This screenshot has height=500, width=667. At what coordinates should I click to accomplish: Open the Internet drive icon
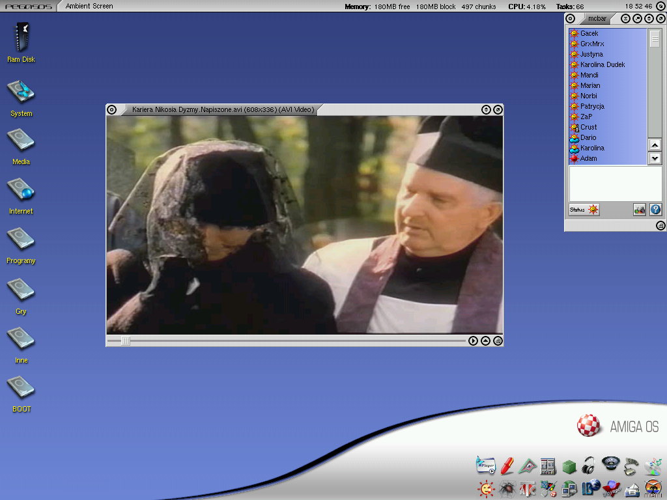(x=20, y=189)
